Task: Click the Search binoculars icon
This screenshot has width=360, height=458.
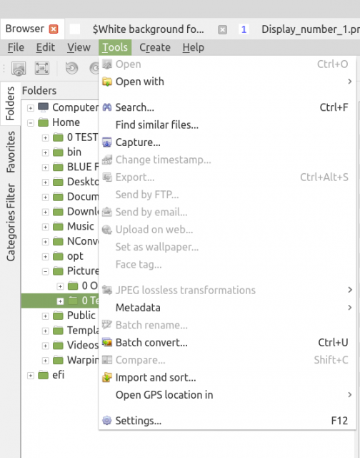Action: click(107, 107)
